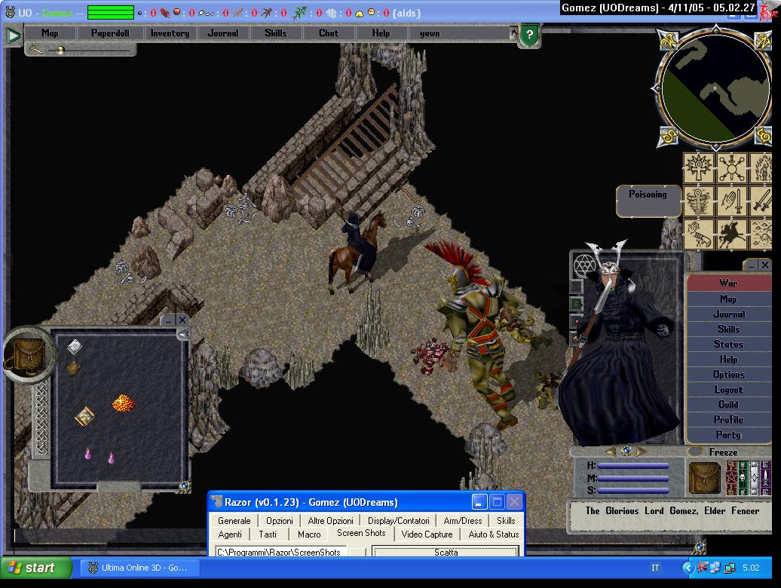The height and width of the screenshot is (588, 781).
Task: Click the hexagram icon on the paperdoll
Action: pos(583,265)
